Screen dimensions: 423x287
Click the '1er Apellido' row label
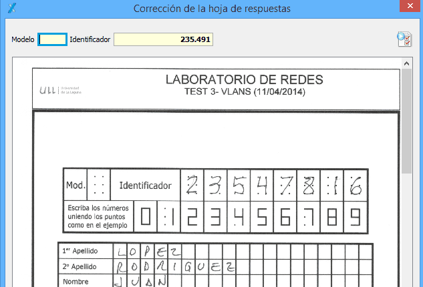(80, 251)
